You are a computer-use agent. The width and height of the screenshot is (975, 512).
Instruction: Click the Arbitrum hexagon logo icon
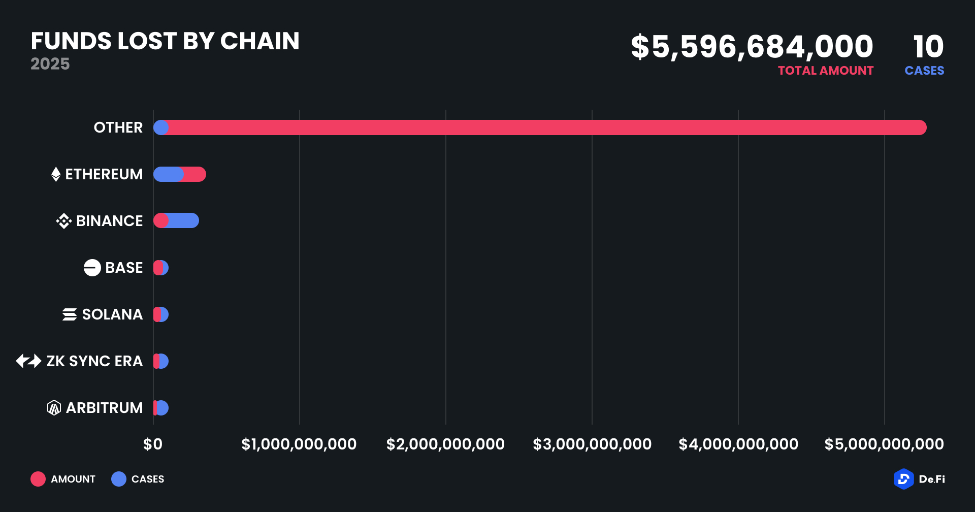[x=54, y=408]
